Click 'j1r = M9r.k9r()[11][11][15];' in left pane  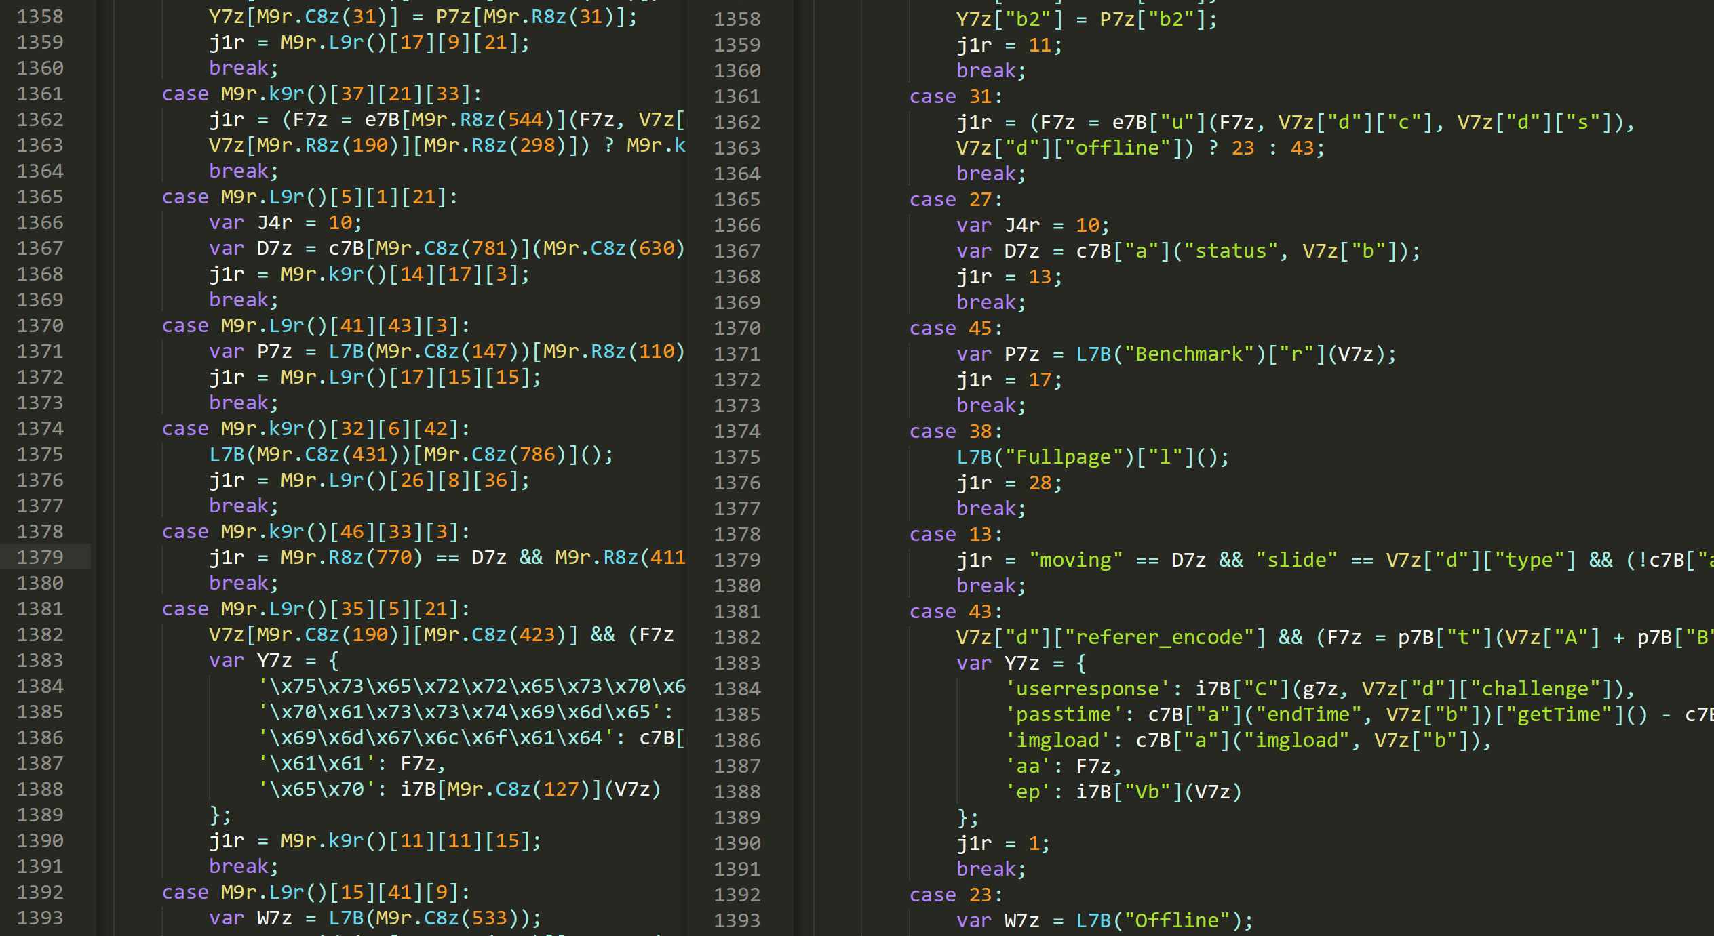coord(376,840)
